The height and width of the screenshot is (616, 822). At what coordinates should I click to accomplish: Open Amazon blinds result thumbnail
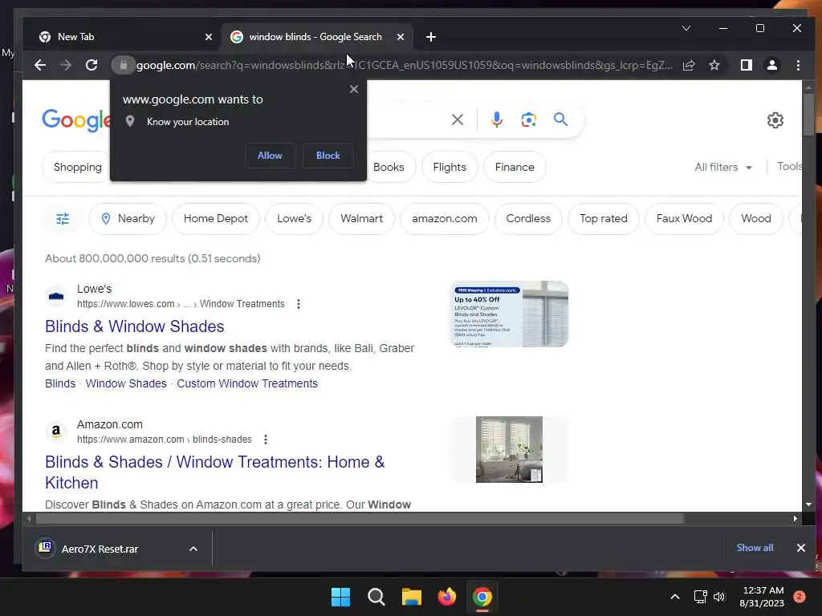point(509,449)
